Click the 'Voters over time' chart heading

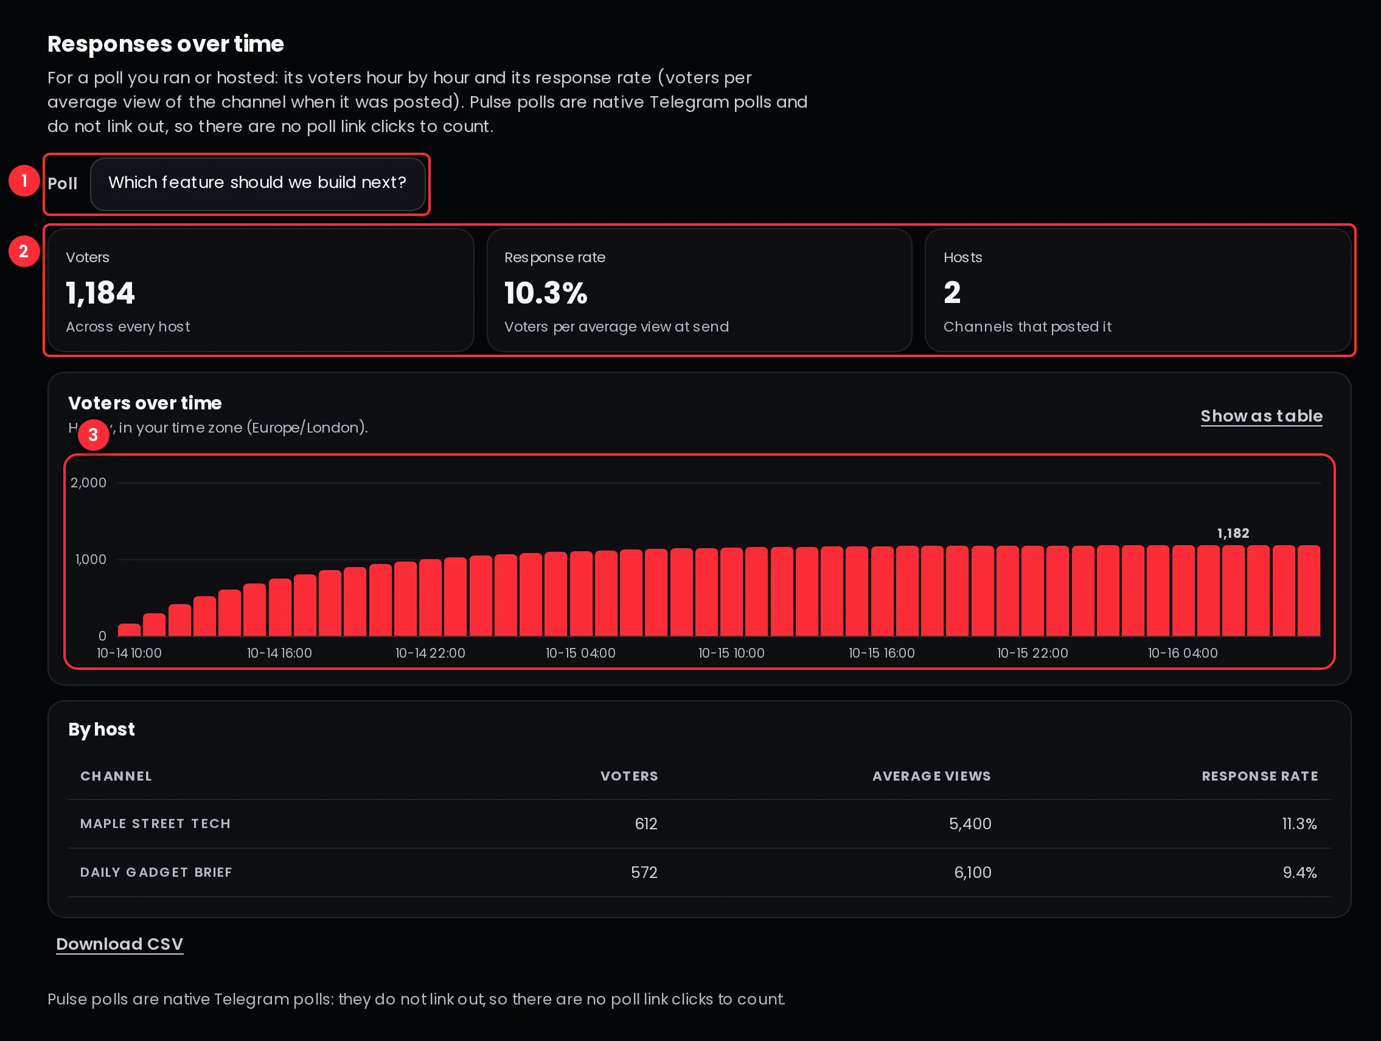click(x=145, y=403)
